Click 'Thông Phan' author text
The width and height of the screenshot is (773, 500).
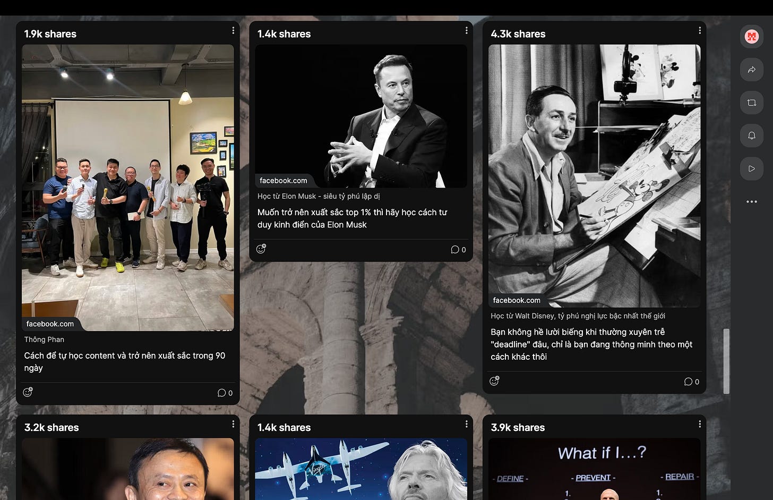click(44, 340)
